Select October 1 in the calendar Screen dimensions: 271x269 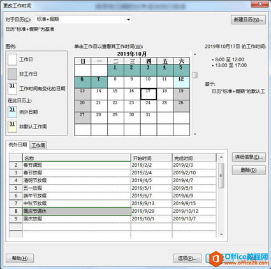[x=115, y=70]
